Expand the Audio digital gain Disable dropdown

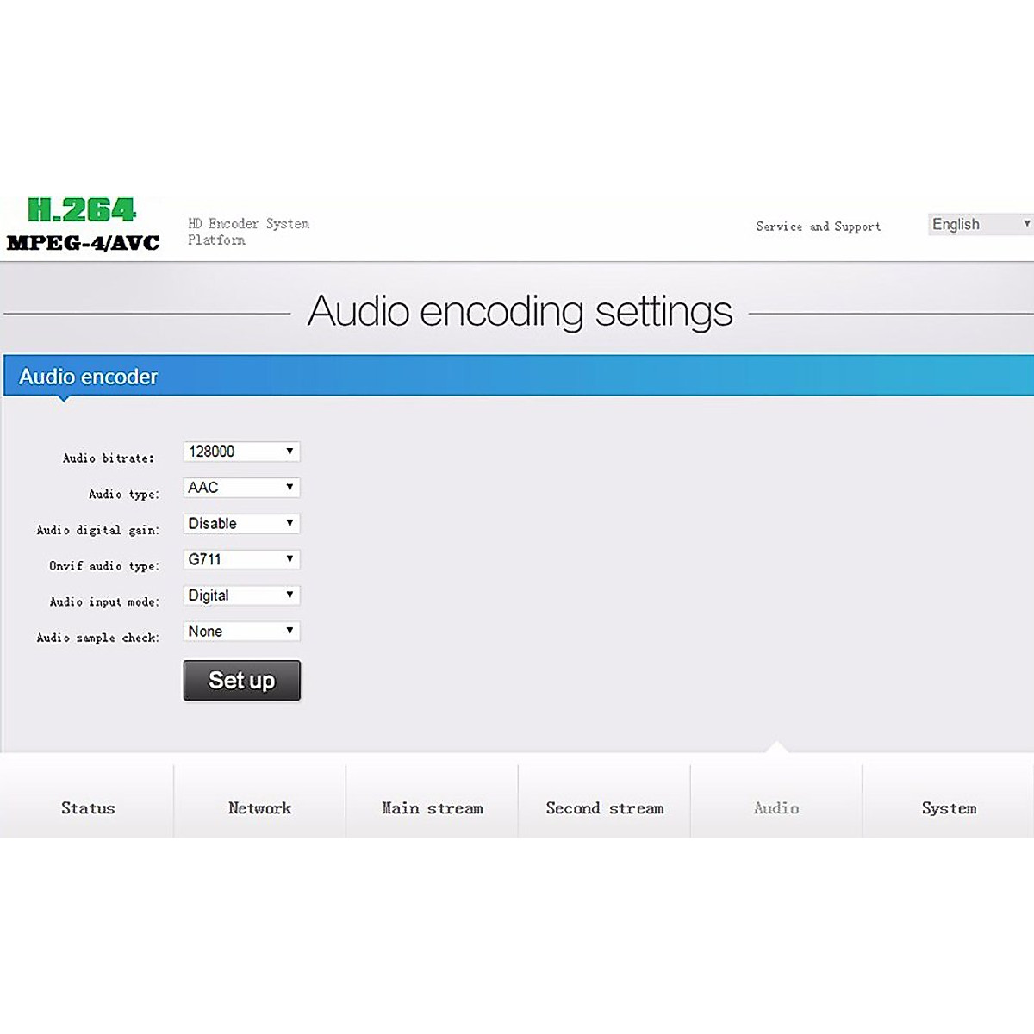coord(241,524)
